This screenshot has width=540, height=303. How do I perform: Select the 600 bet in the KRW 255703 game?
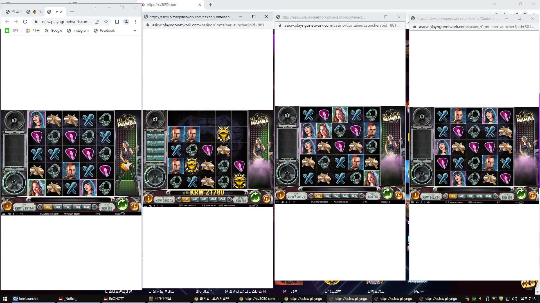point(195,199)
